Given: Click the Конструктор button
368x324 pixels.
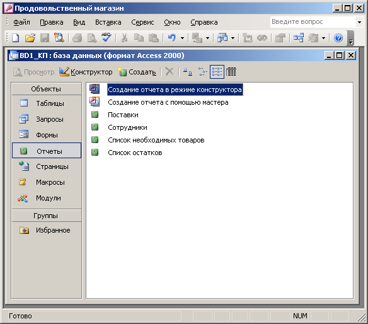Looking at the screenshot, I should (86, 72).
